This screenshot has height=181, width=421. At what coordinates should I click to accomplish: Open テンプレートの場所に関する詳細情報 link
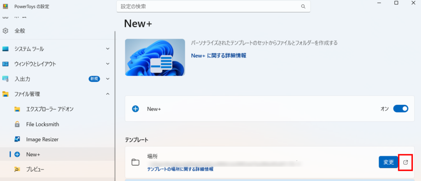180,169
